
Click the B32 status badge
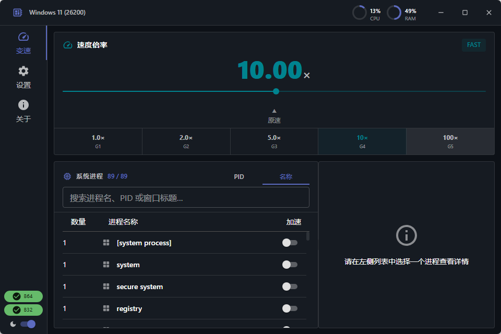23,309
